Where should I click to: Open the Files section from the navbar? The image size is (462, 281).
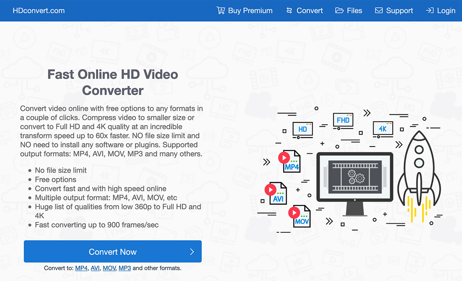pyautogui.click(x=354, y=10)
